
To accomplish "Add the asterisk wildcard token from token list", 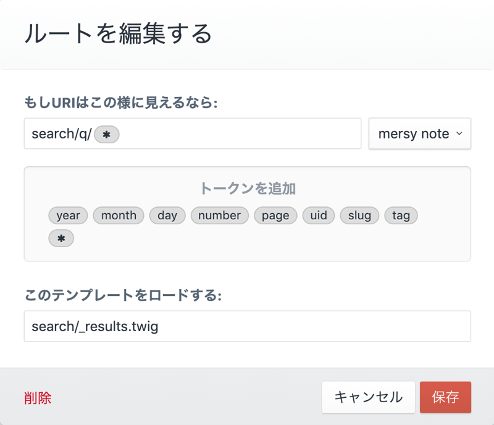I will (x=61, y=238).
